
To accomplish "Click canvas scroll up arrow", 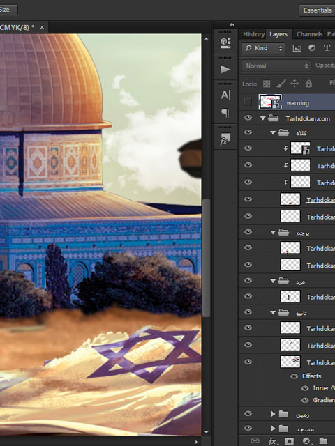I will point(207,38).
